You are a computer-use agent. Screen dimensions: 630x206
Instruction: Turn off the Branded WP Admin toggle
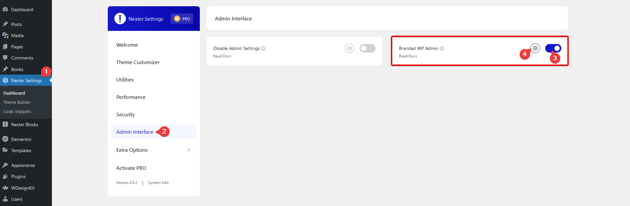pyautogui.click(x=553, y=48)
